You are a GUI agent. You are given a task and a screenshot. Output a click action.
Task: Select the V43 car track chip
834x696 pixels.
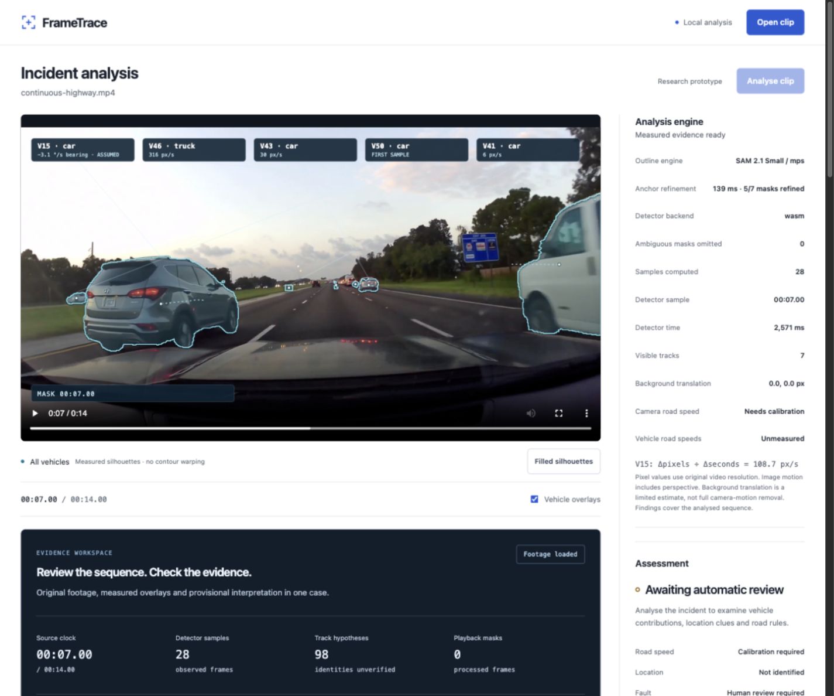(x=305, y=150)
